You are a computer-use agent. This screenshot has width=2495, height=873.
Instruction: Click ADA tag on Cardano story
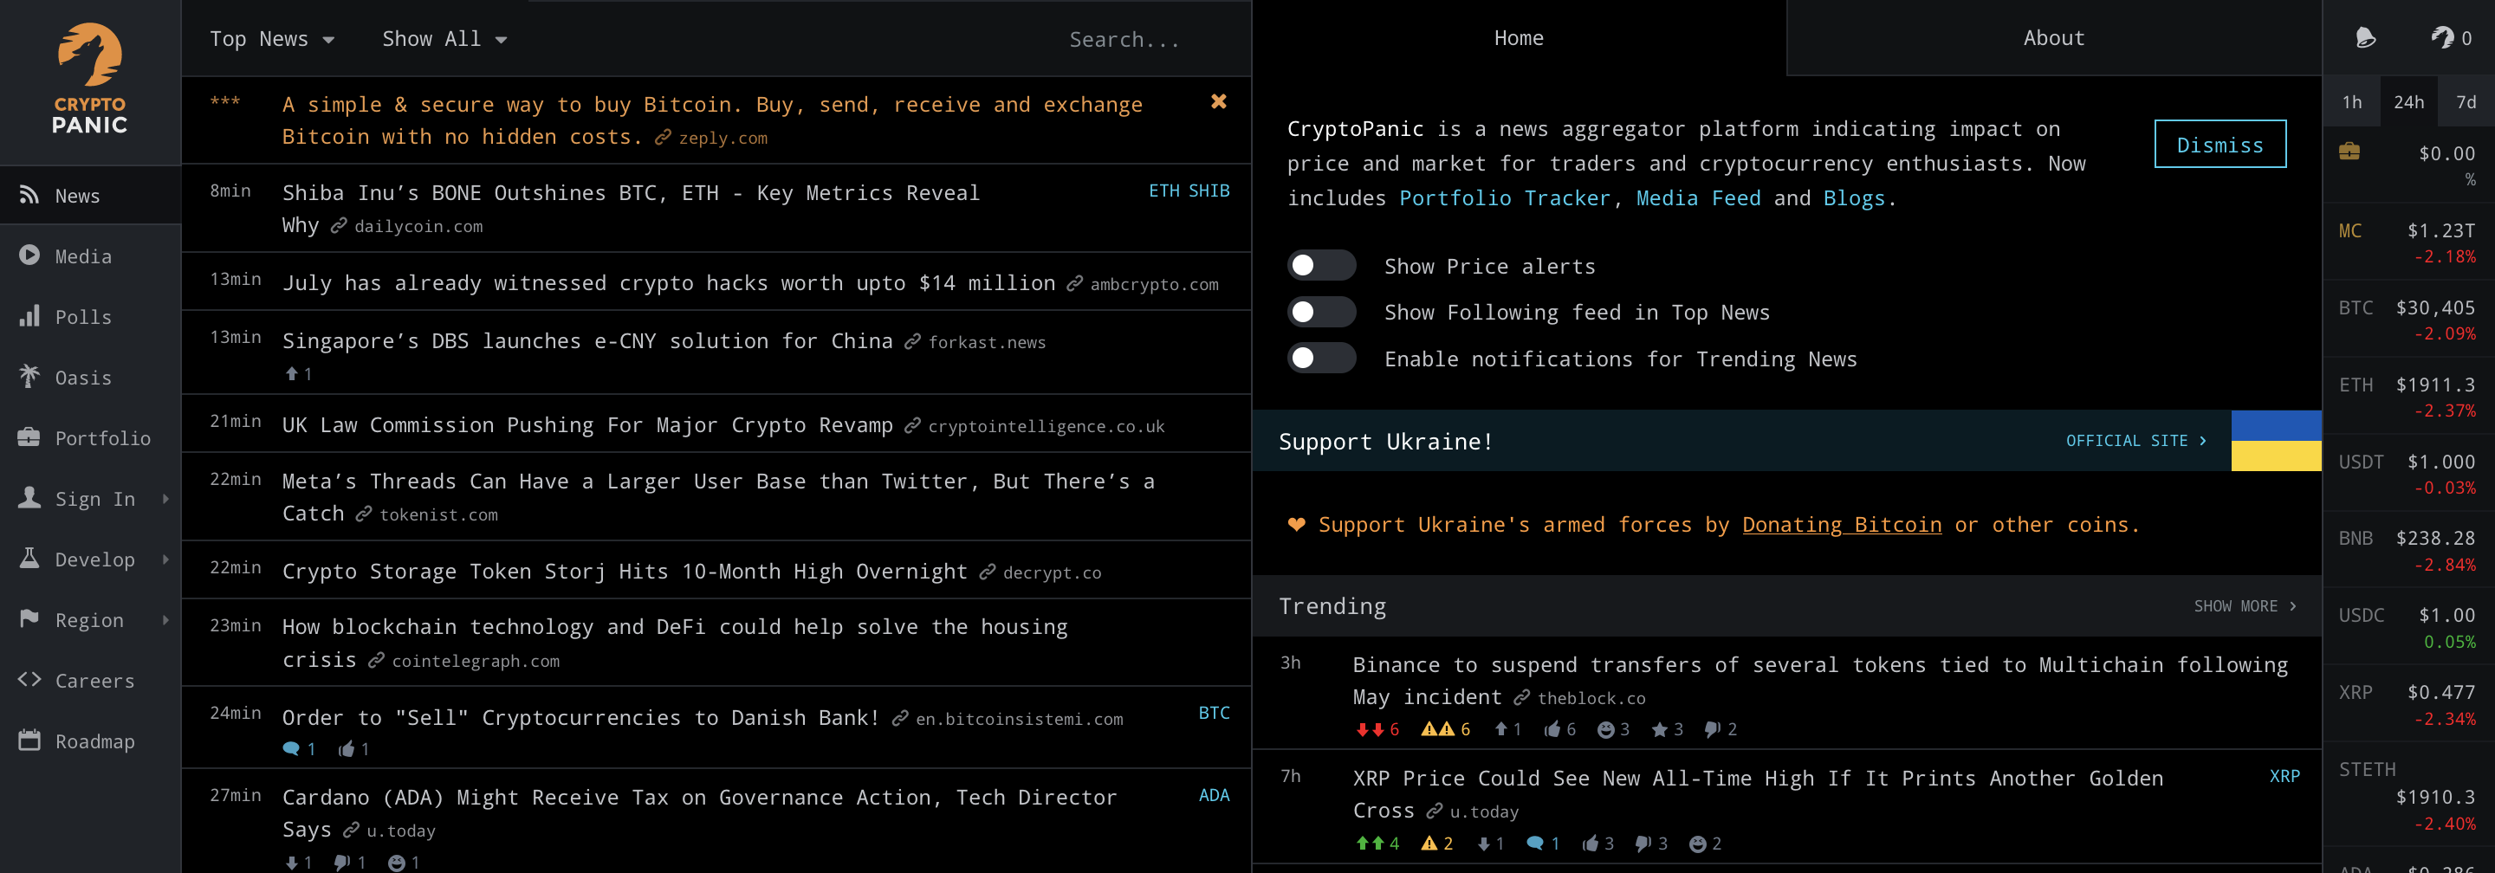1214,794
